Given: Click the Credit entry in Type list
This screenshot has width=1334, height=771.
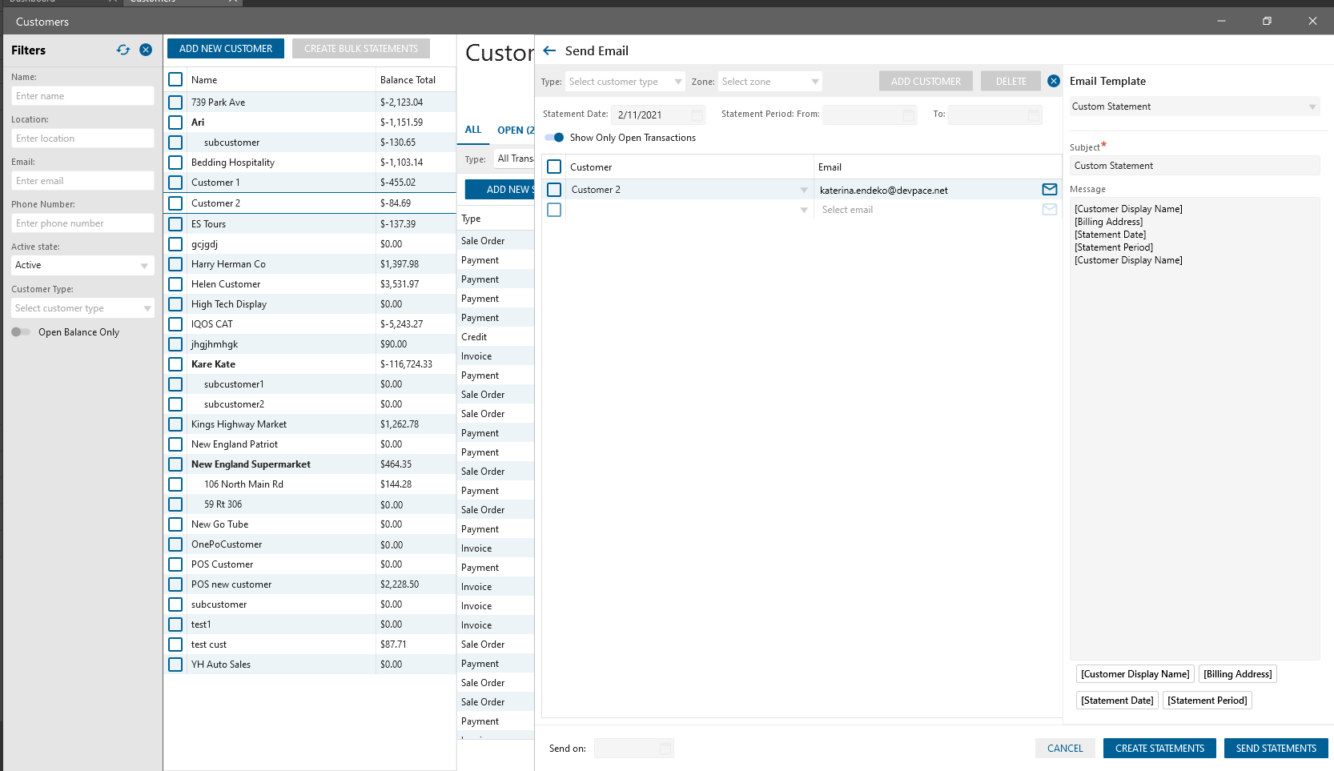Looking at the screenshot, I should [x=474, y=337].
